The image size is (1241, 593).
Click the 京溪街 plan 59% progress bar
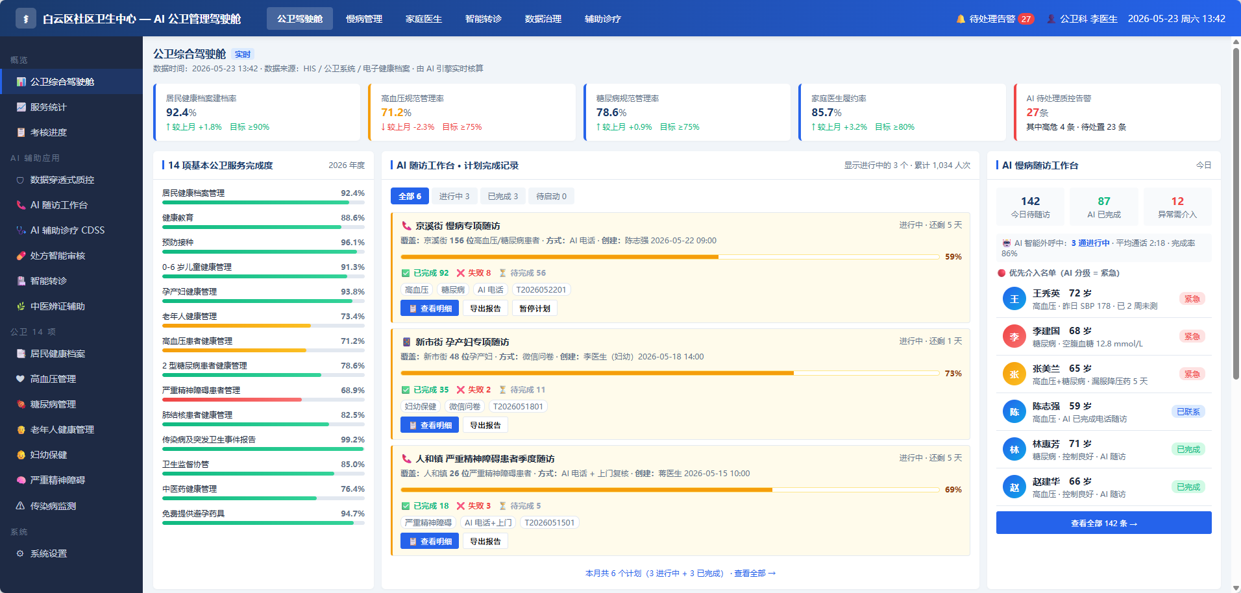(670, 257)
